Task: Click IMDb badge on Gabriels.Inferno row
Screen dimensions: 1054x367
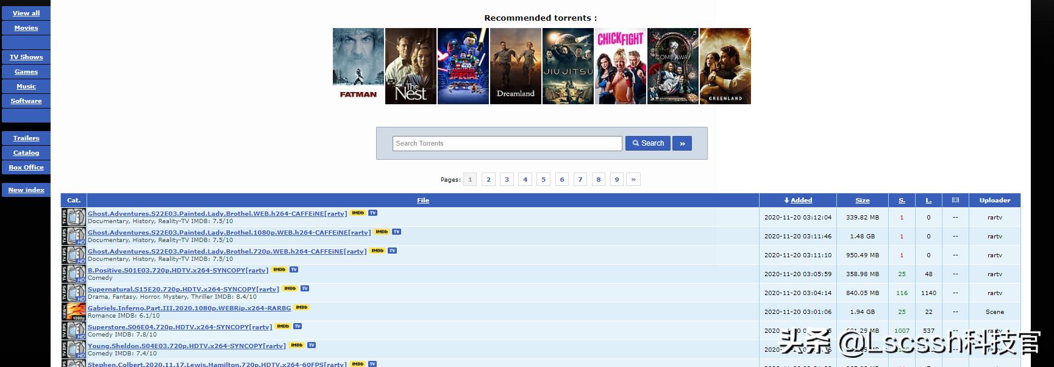Action: point(302,307)
